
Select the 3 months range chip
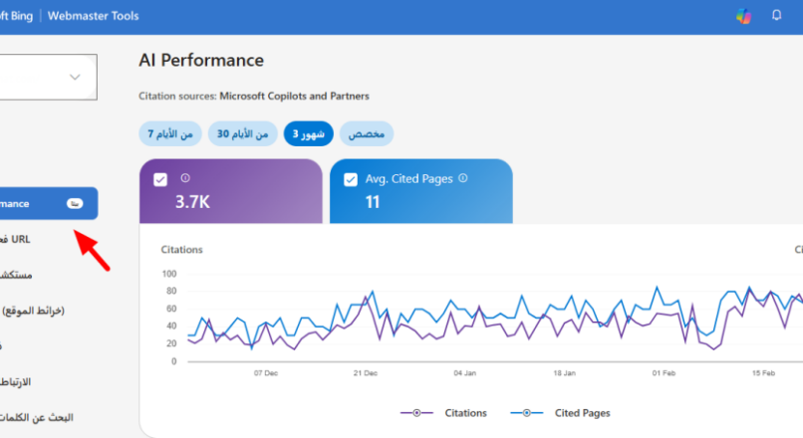pyautogui.click(x=308, y=134)
